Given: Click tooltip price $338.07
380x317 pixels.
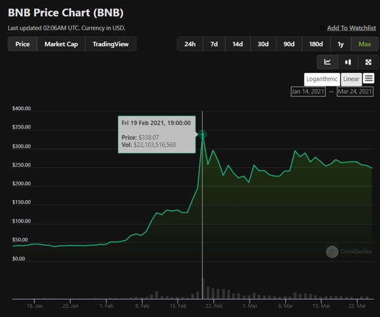Looking at the screenshot, I should click(x=149, y=138).
